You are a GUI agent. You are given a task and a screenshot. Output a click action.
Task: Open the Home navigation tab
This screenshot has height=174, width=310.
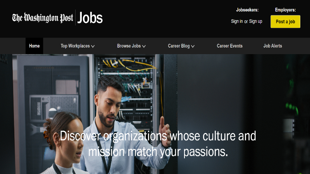(x=34, y=46)
